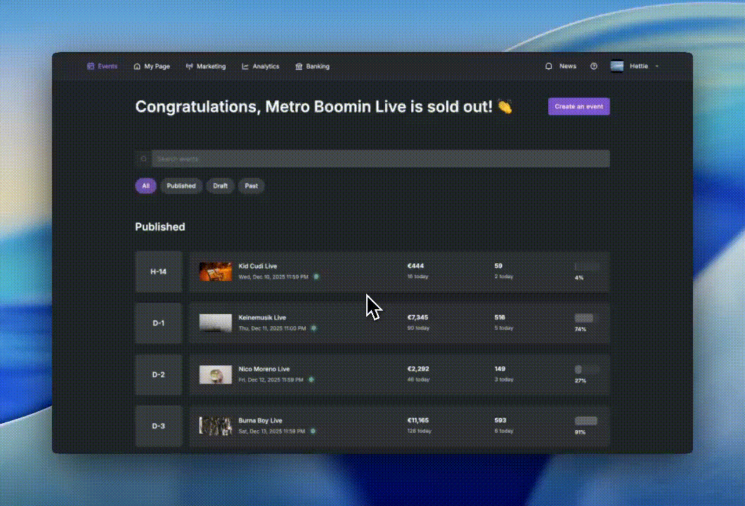Click the Keinemusik Live thumbnail
Image resolution: width=745 pixels, height=506 pixels.
[x=216, y=323]
